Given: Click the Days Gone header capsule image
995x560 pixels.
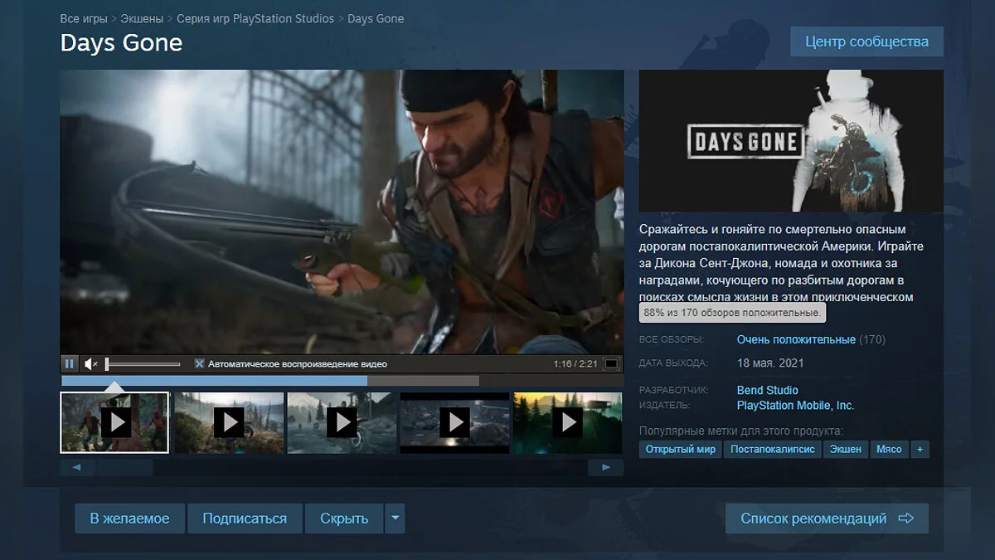Looking at the screenshot, I should point(791,140).
